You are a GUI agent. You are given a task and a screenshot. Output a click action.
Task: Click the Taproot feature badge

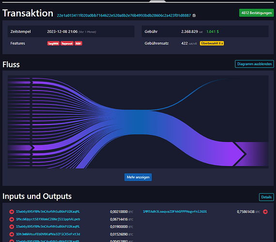tap(67, 44)
